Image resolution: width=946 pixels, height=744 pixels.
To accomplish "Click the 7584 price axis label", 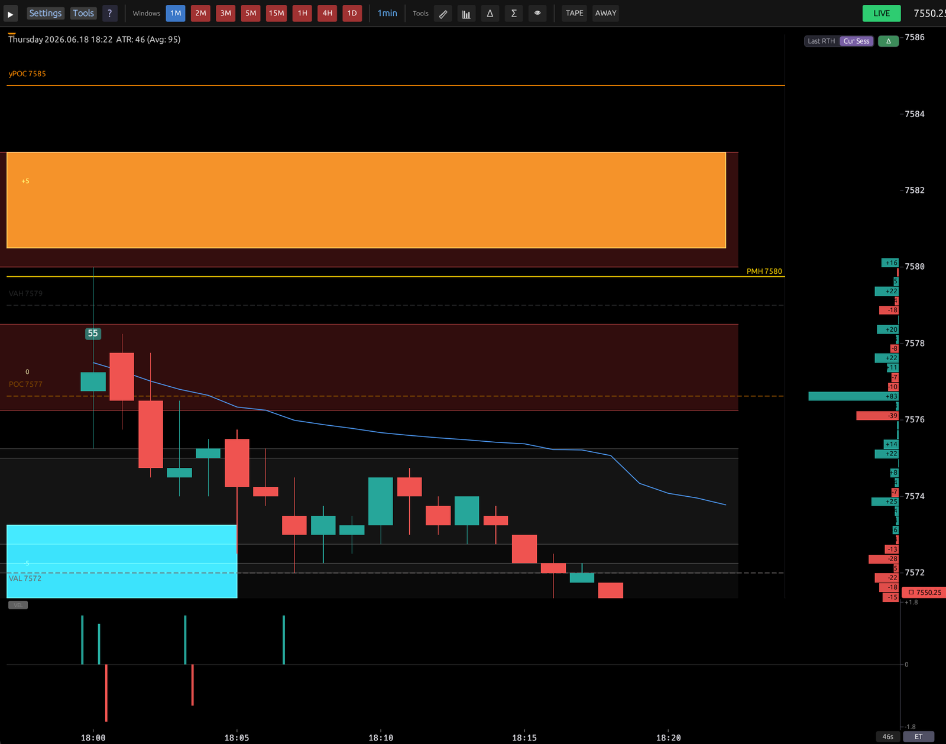I will point(915,114).
